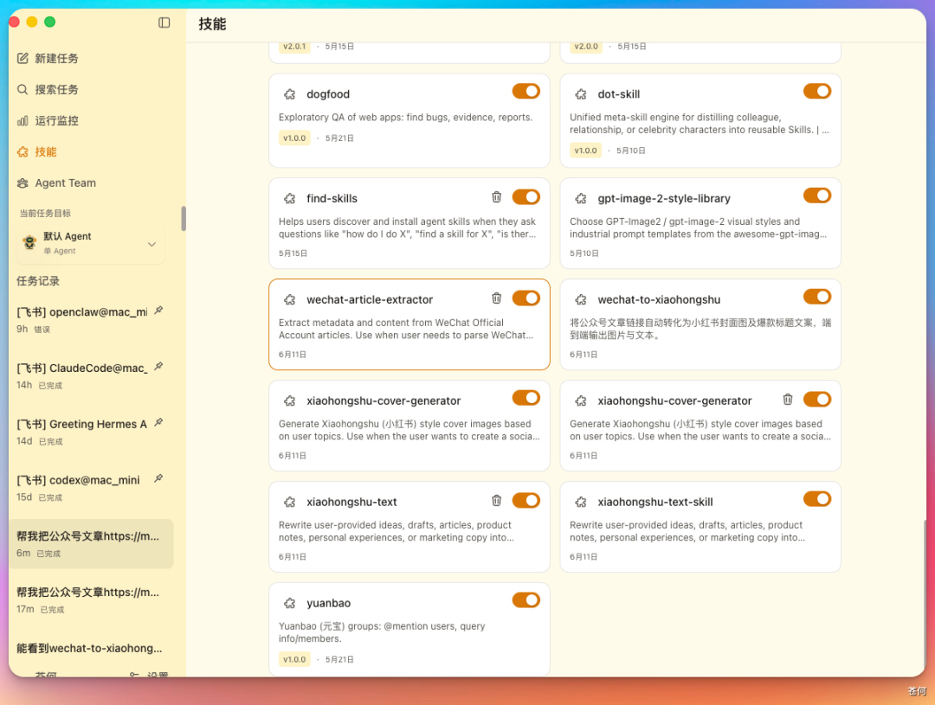Image resolution: width=935 pixels, height=705 pixels.
Task: Click the dogfood v1.0.0 version badge
Action: tap(294, 138)
